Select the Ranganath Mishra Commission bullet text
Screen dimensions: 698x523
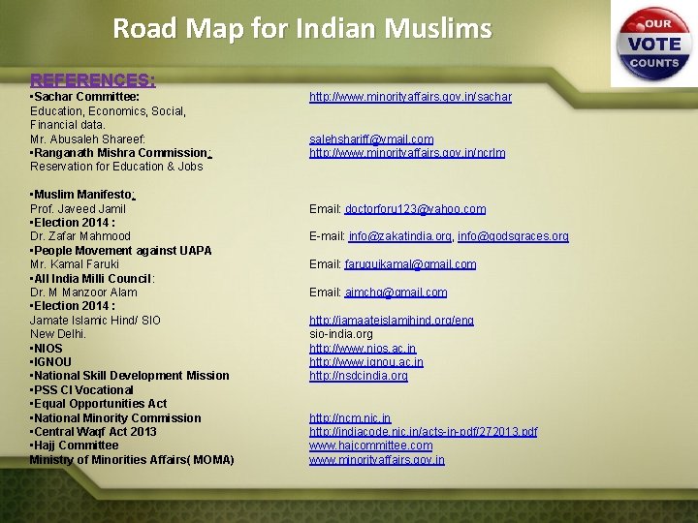[120, 153]
